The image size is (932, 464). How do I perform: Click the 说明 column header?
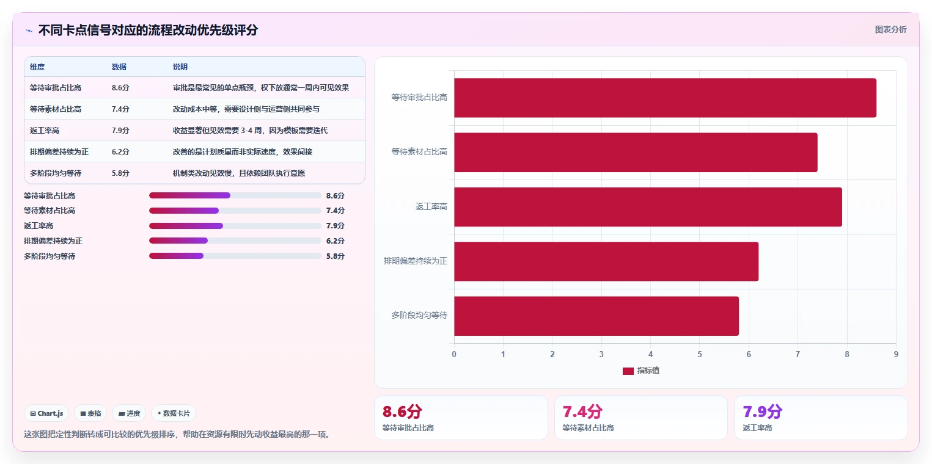[x=180, y=67]
